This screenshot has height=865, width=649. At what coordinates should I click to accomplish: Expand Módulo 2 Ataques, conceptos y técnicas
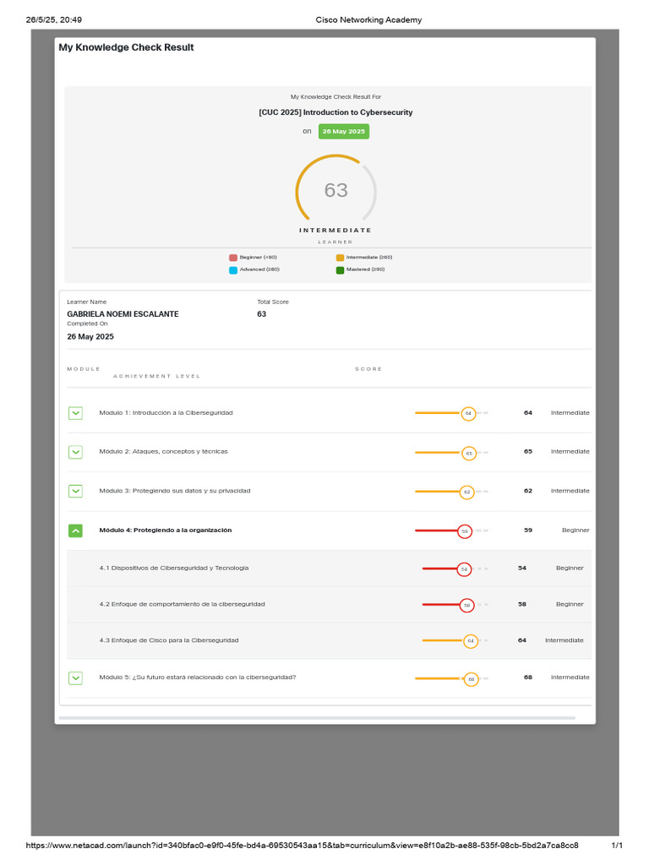pos(75,452)
